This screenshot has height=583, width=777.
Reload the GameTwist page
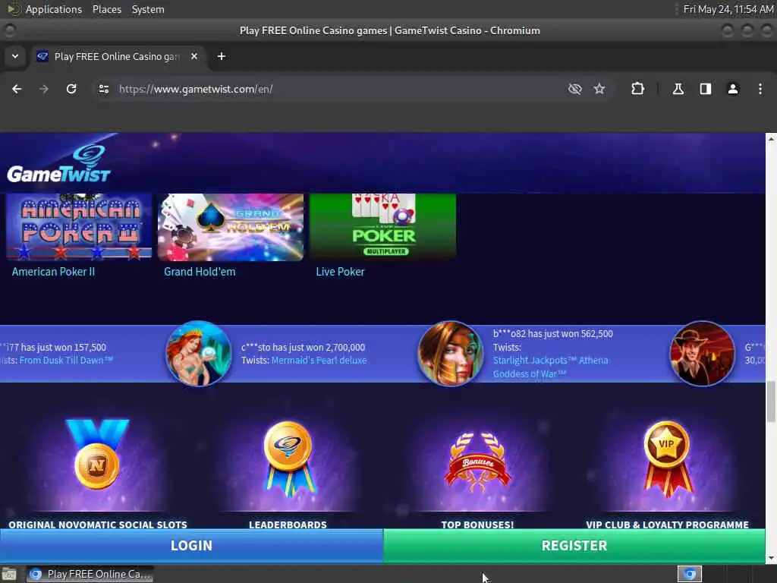pos(71,89)
